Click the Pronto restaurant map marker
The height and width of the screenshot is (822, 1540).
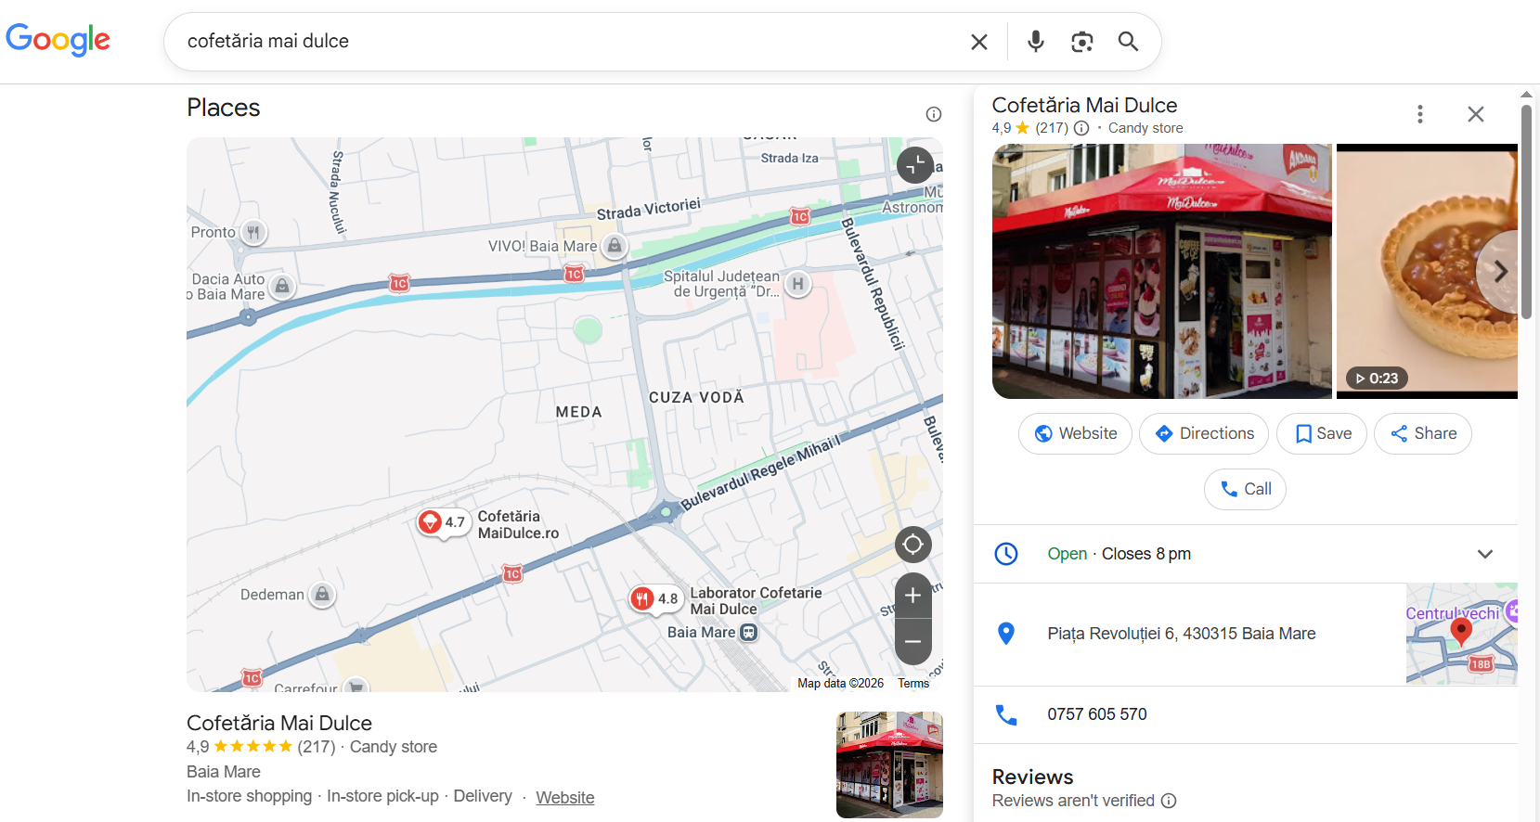tap(253, 233)
